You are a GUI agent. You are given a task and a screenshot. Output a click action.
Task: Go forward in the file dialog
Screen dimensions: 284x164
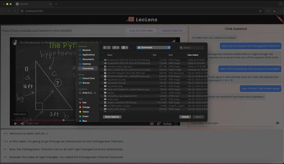[x=109, y=47]
